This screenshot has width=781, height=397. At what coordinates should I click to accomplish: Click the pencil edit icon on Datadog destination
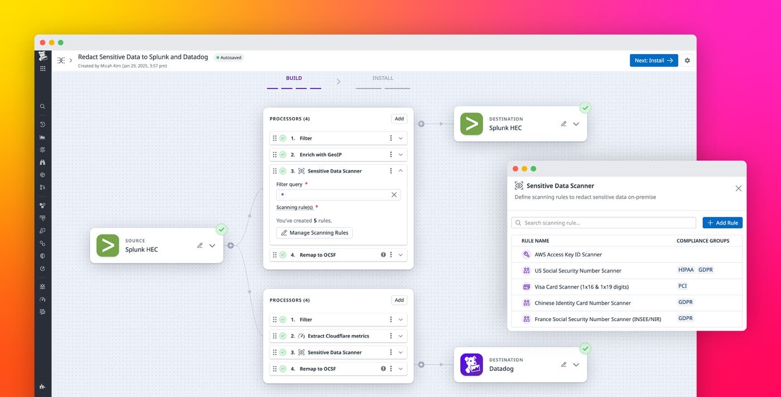[x=563, y=364]
